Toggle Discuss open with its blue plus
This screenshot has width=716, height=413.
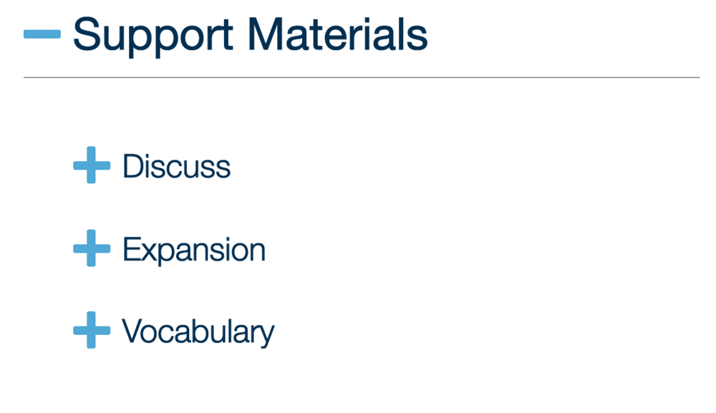click(92, 165)
